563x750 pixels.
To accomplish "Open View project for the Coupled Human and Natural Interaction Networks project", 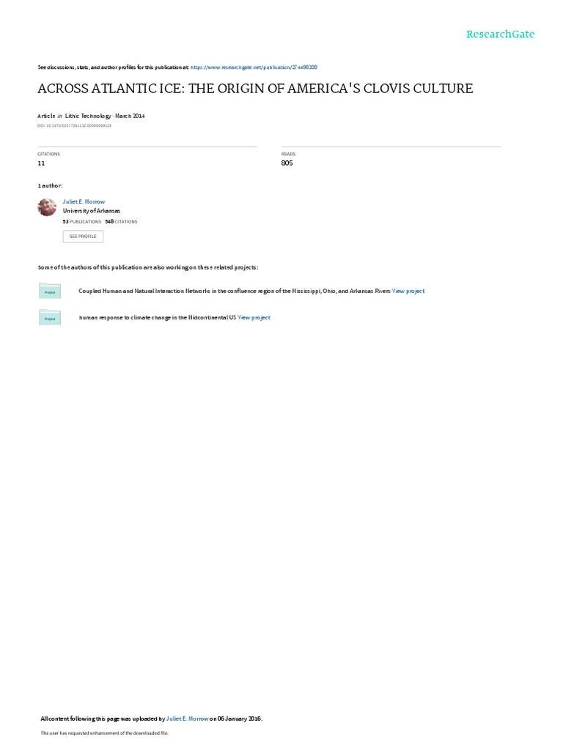I will pos(408,292).
